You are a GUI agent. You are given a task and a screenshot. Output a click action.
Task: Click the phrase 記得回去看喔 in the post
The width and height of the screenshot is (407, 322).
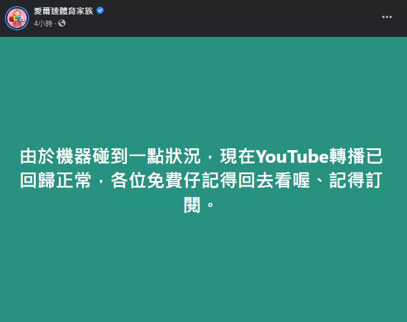pos(263,182)
